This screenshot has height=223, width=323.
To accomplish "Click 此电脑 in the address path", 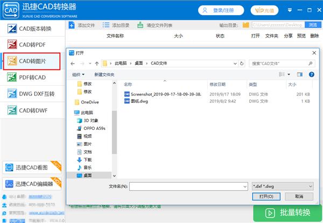I will pyautogui.click(x=121, y=63).
